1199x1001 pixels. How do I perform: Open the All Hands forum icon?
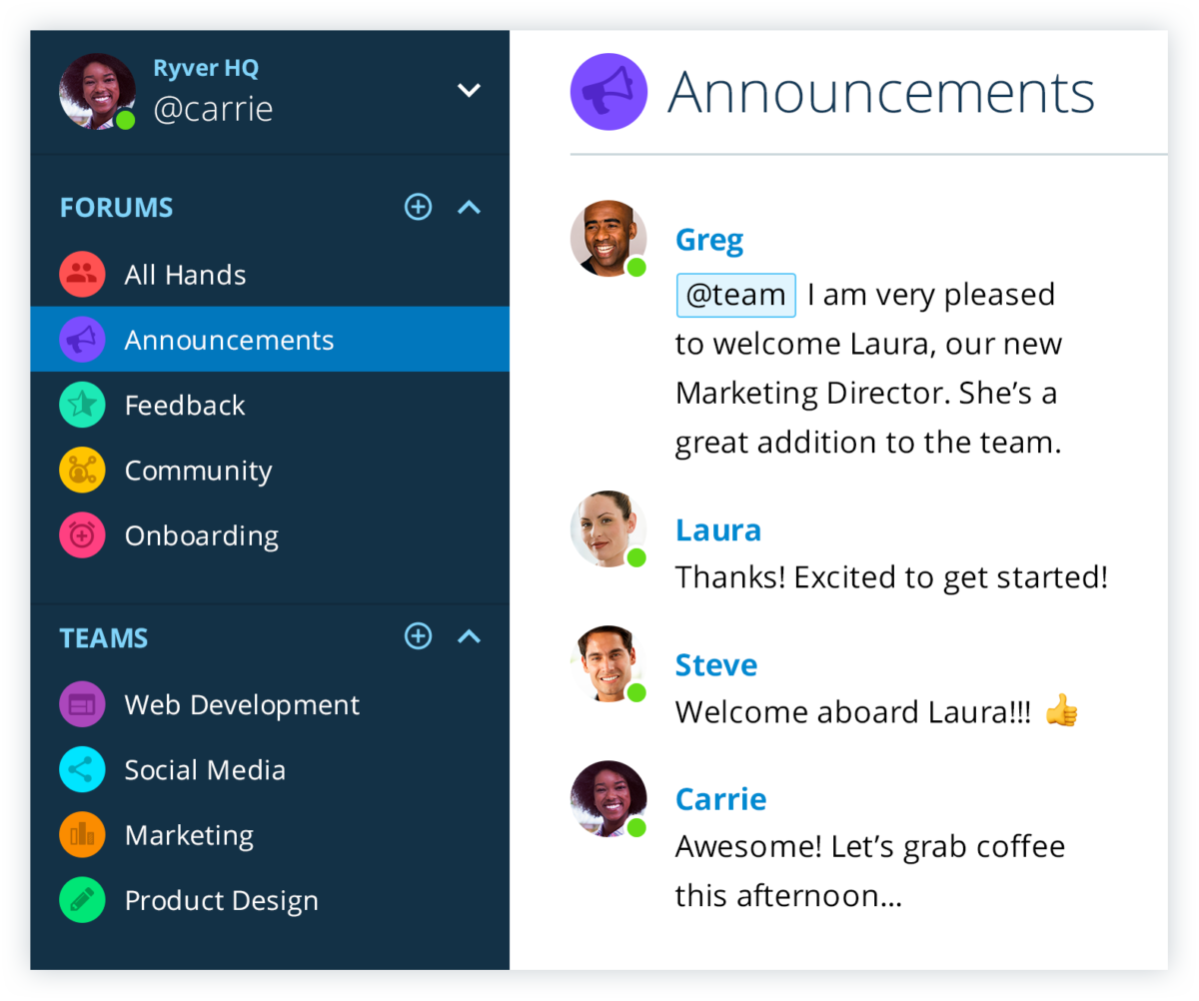(x=82, y=274)
